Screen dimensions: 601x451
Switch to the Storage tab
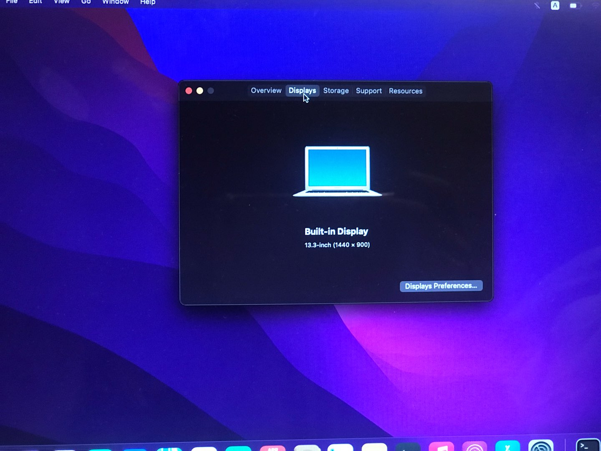click(x=336, y=91)
